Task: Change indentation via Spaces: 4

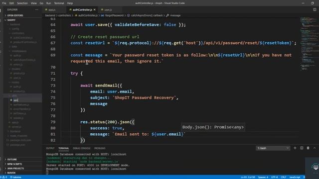Action: coord(263,177)
